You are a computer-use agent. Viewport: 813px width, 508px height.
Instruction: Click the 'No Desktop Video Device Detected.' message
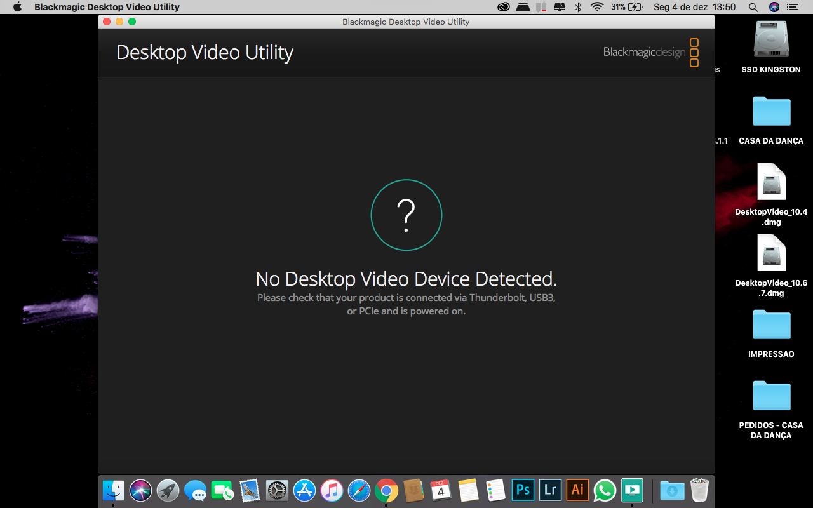click(406, 279)
